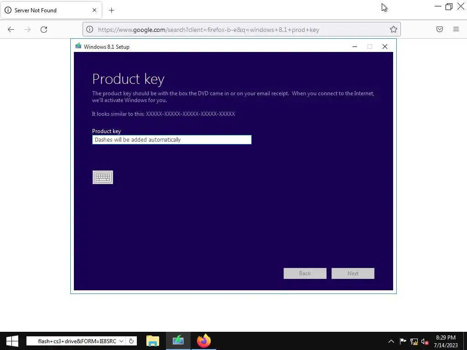This screenshot has height=350, width=467.
Task: Minimize the Firefox window
Action: (438, 6)
